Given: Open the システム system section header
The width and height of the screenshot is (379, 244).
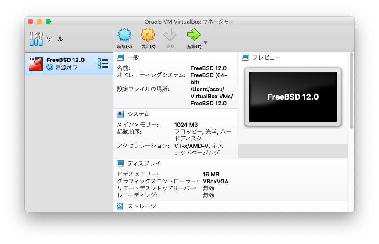Looking at the screenshot, I should click(138, 114).
